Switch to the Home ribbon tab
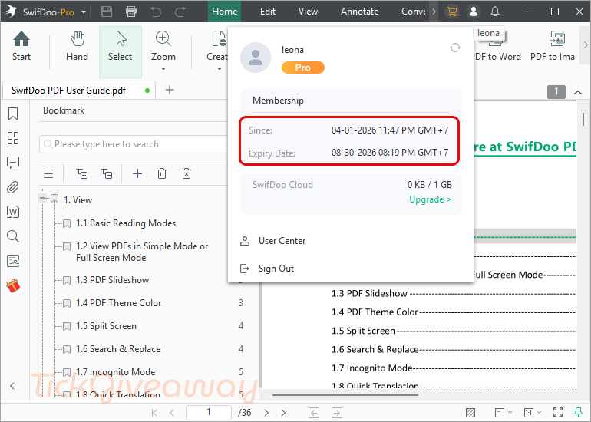Viewport: 591px width, 422px height. [225, 12]
